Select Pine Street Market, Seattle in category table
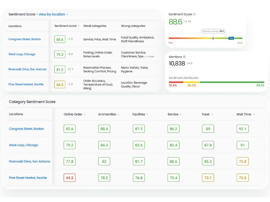Screen dimensions: 270x202 tap(28, 178)
